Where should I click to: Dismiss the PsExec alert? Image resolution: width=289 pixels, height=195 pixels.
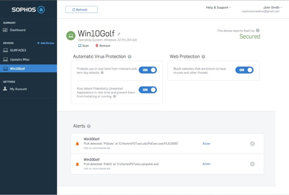pyautogui.click(x=252, y=144)
